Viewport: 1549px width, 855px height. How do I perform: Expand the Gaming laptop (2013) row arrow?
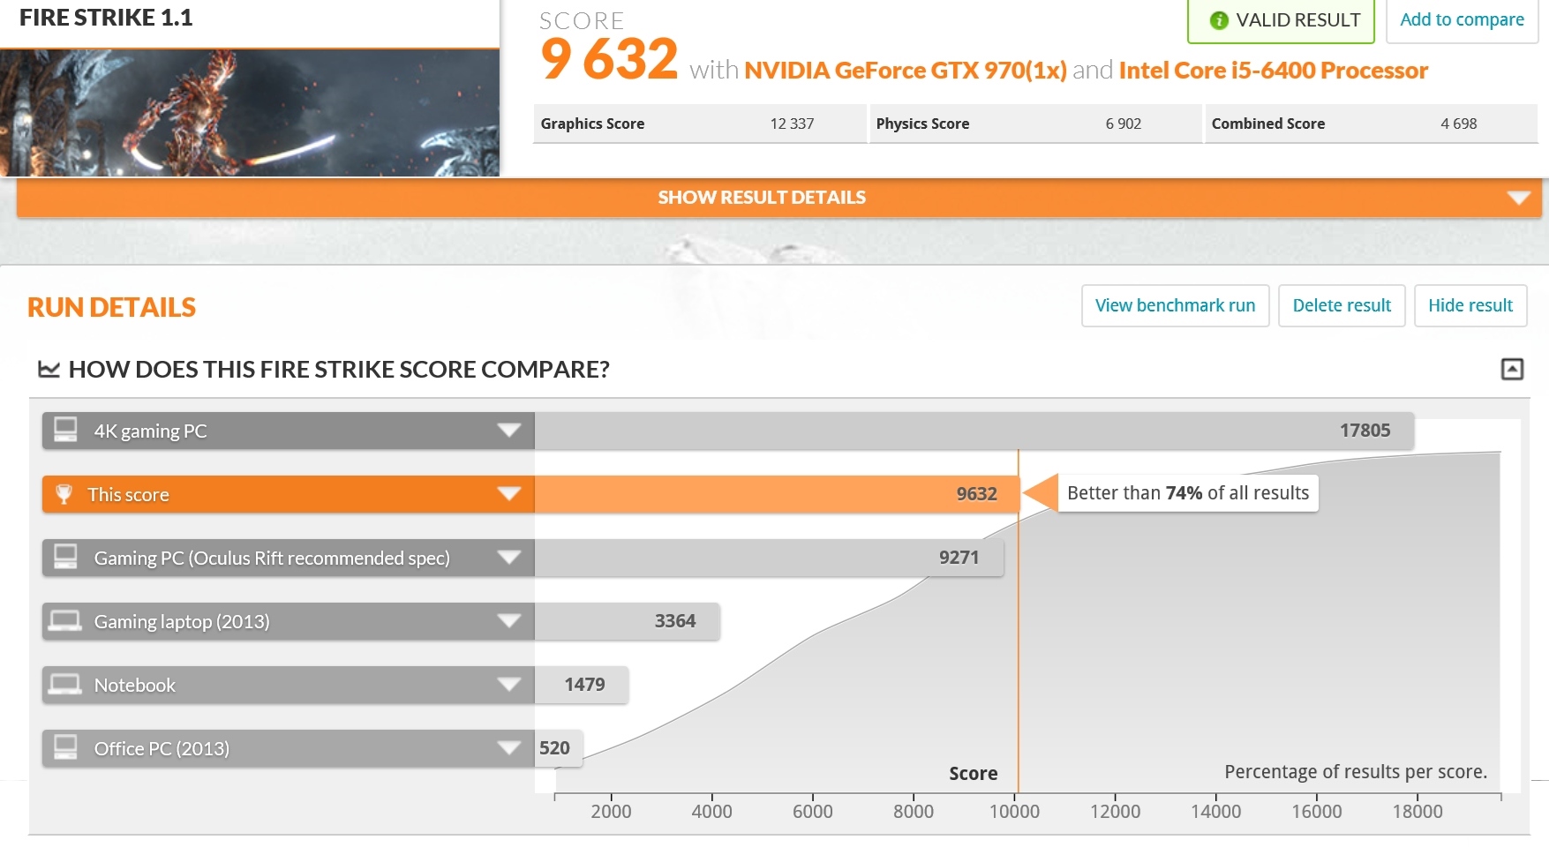click(x=509, y=621)
